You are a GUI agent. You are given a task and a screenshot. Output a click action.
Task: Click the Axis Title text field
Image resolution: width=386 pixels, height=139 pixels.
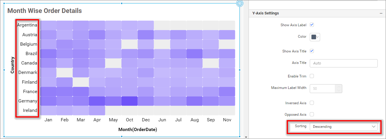coord(343,63)
